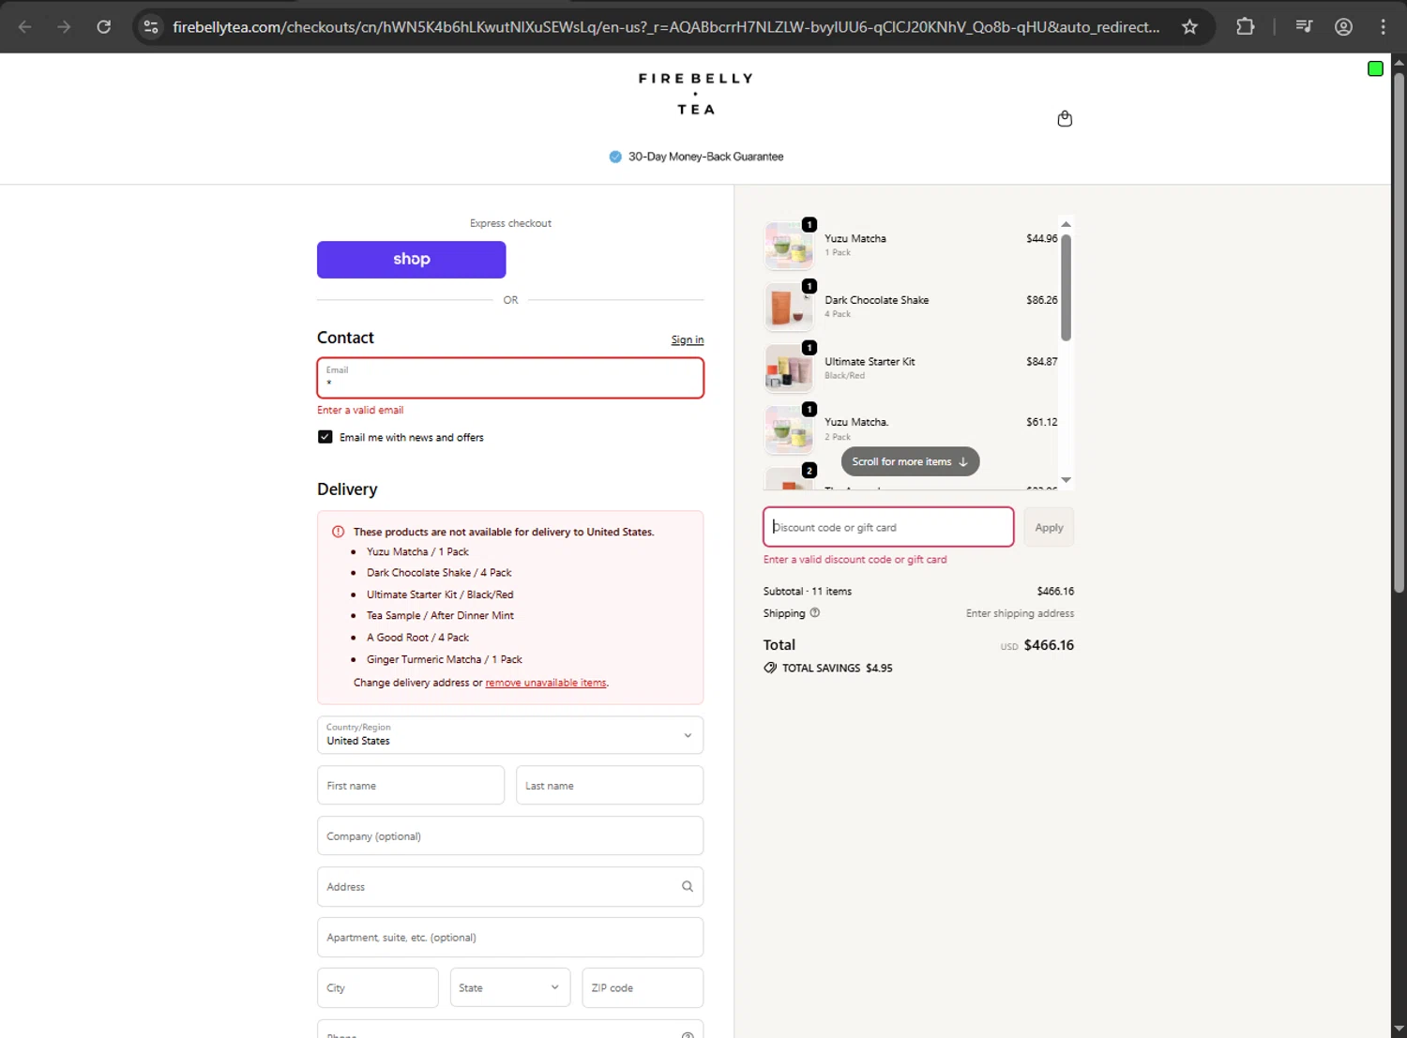1407x1038 pixels.
Task: Focus the Company (optional) field
Action: point(510,836)
